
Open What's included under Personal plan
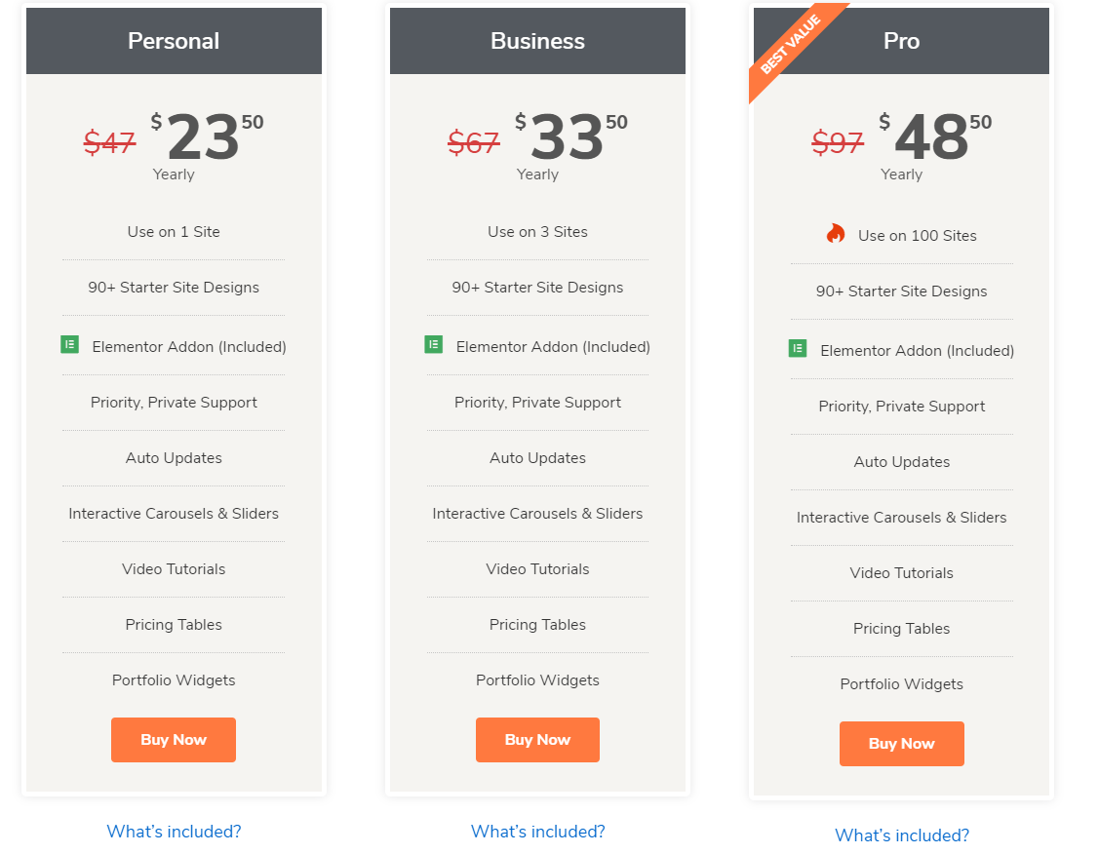click(173, 830)
